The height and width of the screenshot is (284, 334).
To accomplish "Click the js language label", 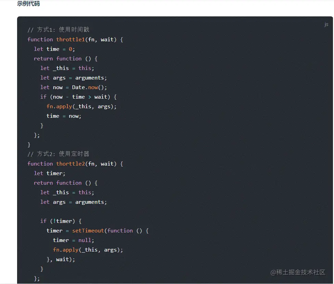I will pos(326,24).
